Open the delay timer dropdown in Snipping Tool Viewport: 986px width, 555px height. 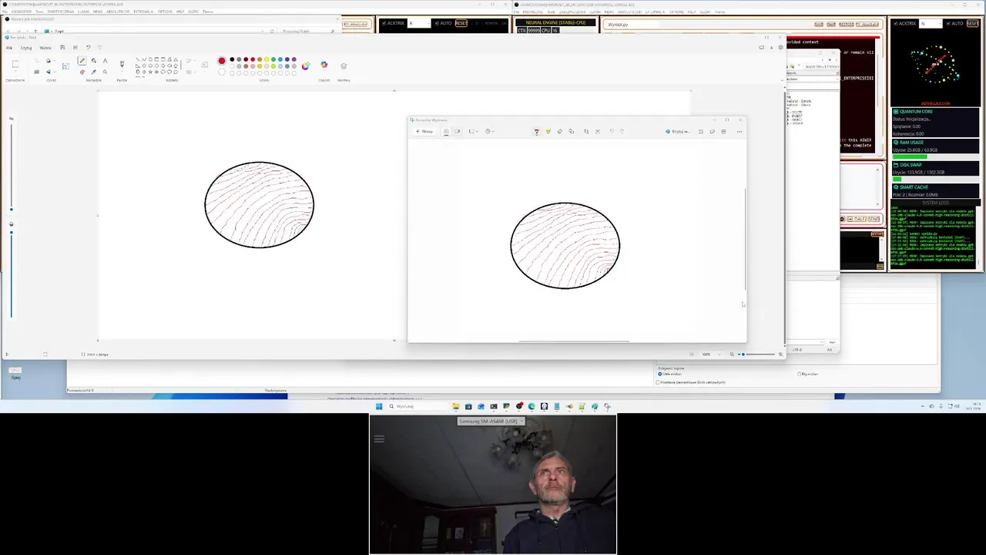pyautogui.click(x=489, y=132)
